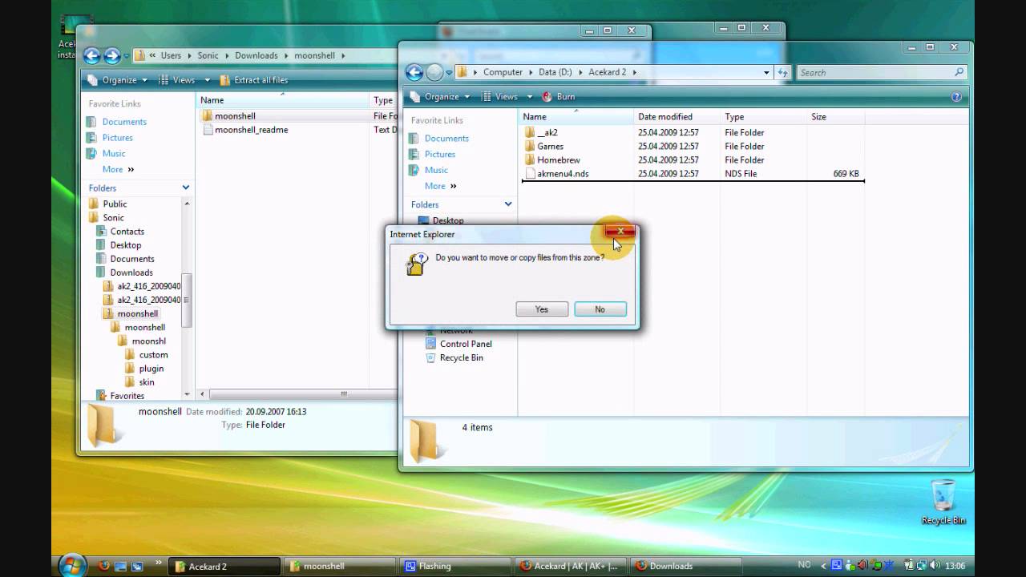The width and height of the screenshot is (1026, 577).
Task: Select the moonshell_readme text file
Action: 251,130
